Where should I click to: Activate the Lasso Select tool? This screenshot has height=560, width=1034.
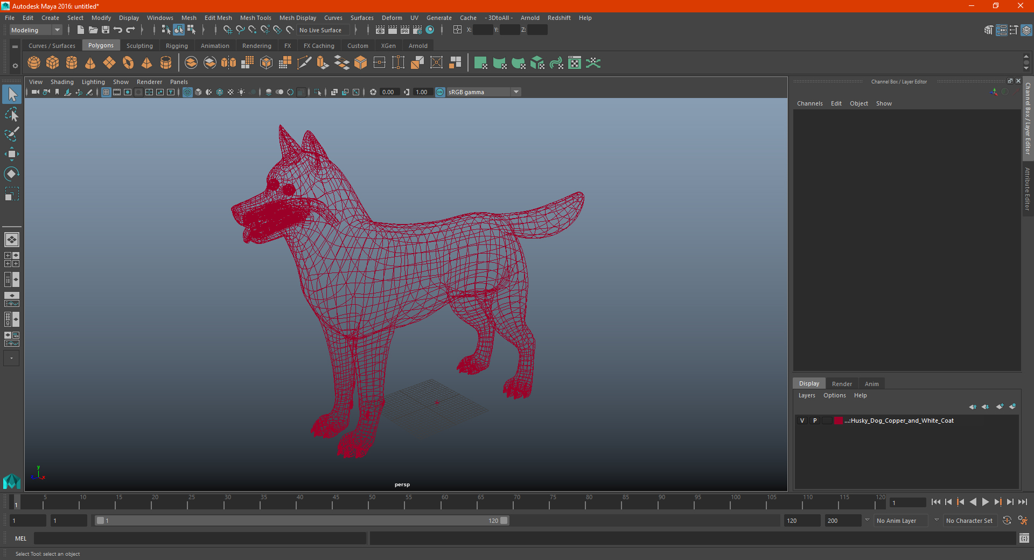12,114
